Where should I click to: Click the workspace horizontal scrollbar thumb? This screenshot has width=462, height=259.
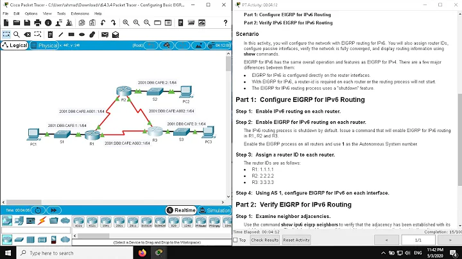tap(24, 202)
